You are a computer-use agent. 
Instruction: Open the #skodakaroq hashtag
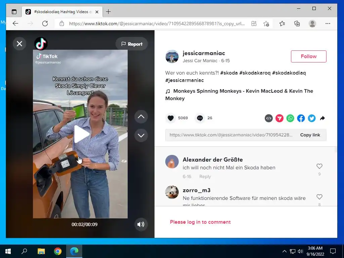(255, 73)
